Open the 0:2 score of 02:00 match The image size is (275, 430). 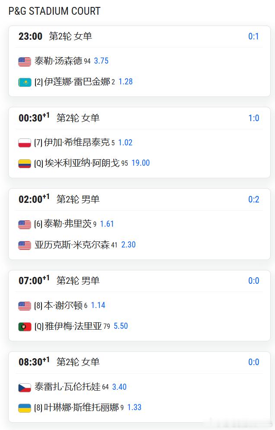tap(253, 199)
